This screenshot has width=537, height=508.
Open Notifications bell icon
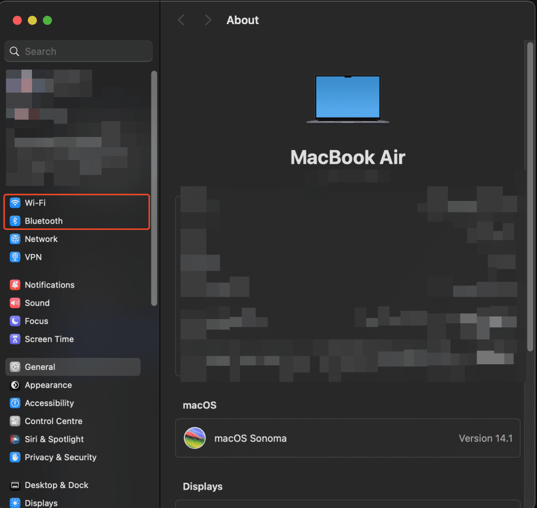point(15,285)
